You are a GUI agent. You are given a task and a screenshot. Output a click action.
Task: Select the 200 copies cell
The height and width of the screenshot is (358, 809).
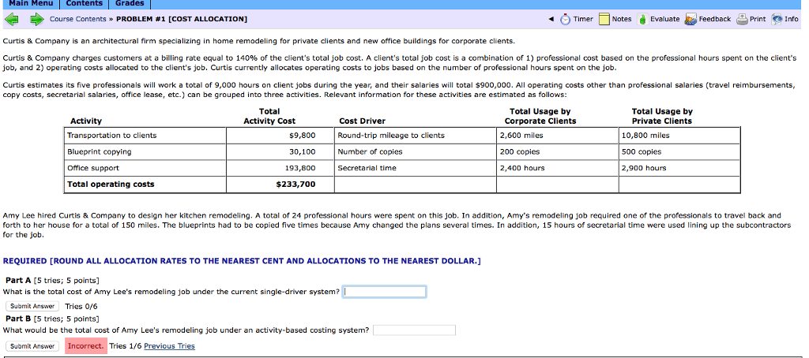click(558, 152)
